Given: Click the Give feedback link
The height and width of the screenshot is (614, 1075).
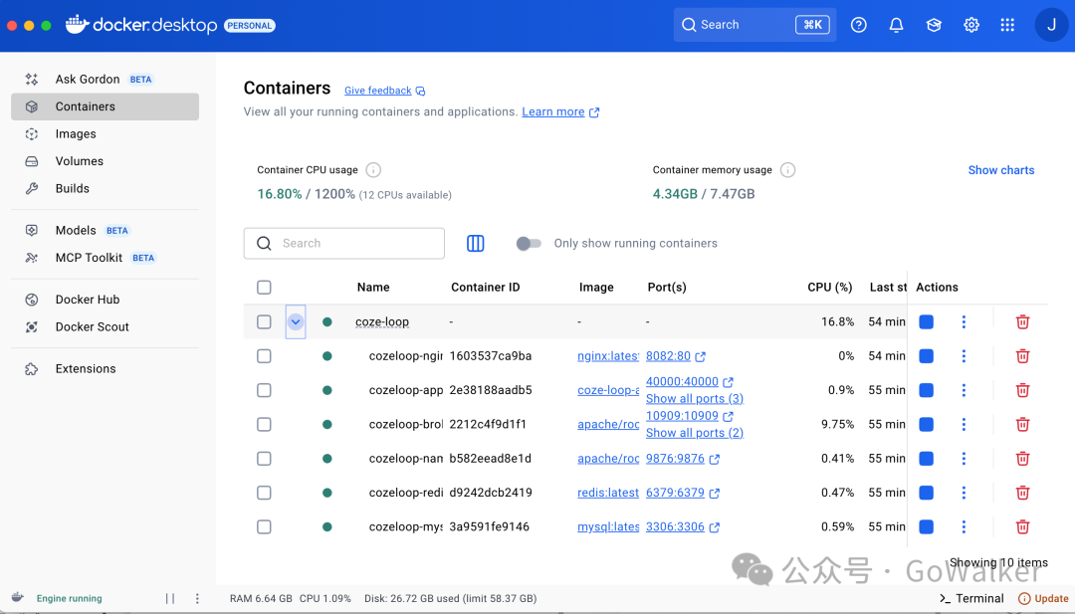Looking at the screenshot, I should (x=384, y=91).
